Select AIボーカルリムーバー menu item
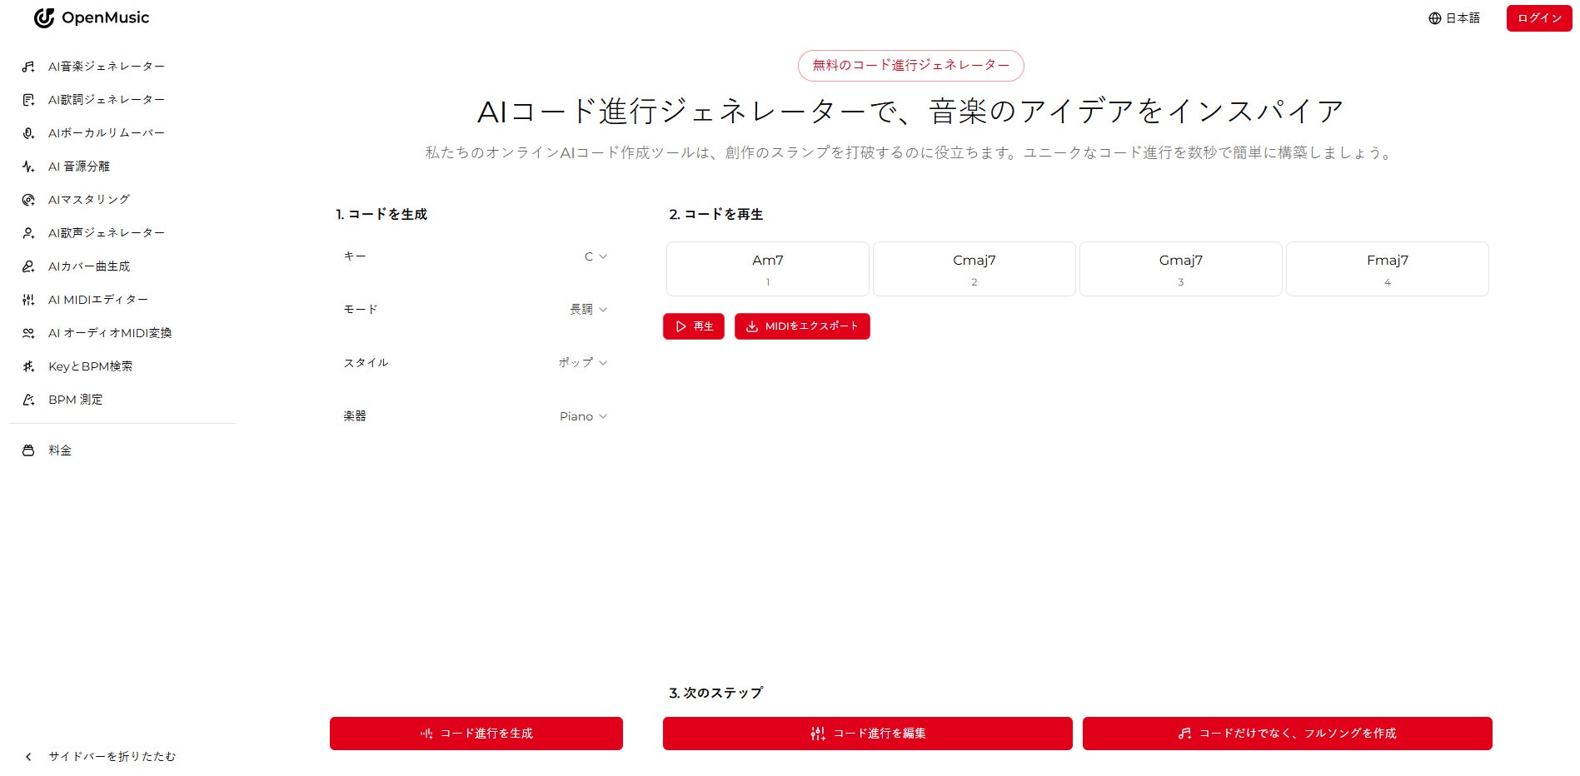 tap(107, 133)
